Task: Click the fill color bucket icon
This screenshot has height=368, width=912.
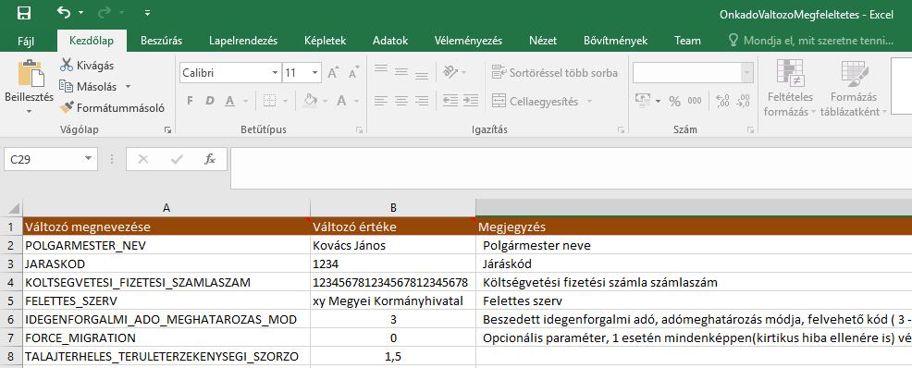Action: coord(310,101)
